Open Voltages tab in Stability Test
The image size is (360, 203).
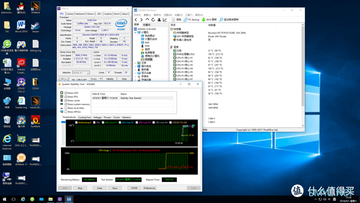tap(97, 118)
